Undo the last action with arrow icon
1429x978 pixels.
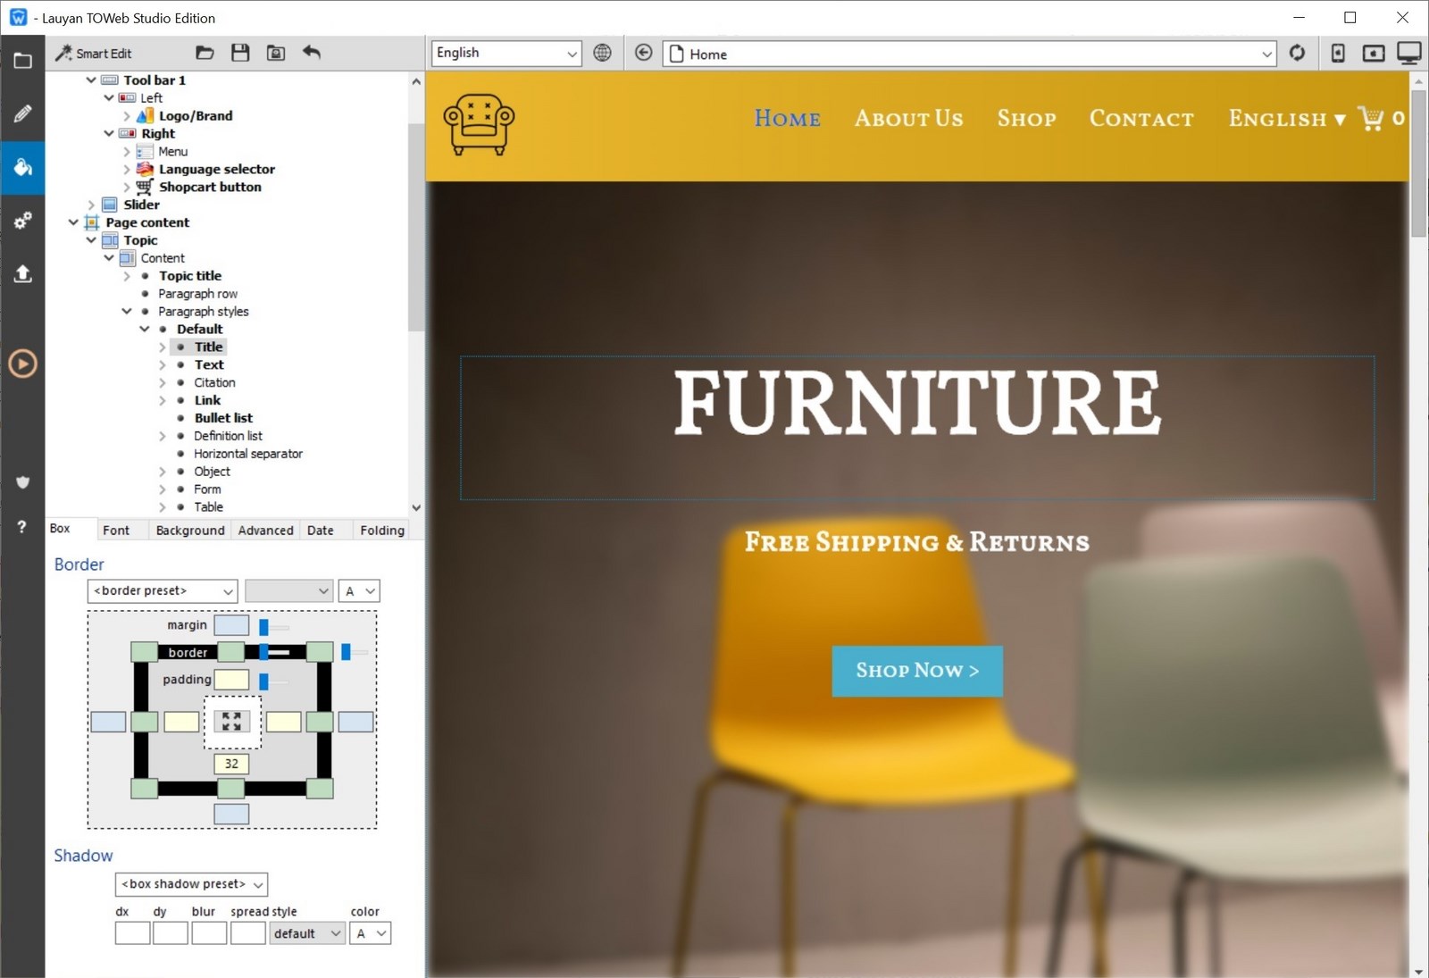coord(311,52)
